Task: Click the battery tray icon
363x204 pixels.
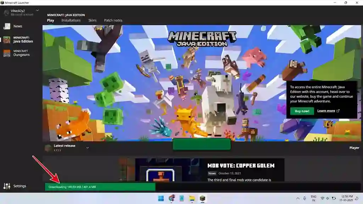Action: (x=334, y=198)
